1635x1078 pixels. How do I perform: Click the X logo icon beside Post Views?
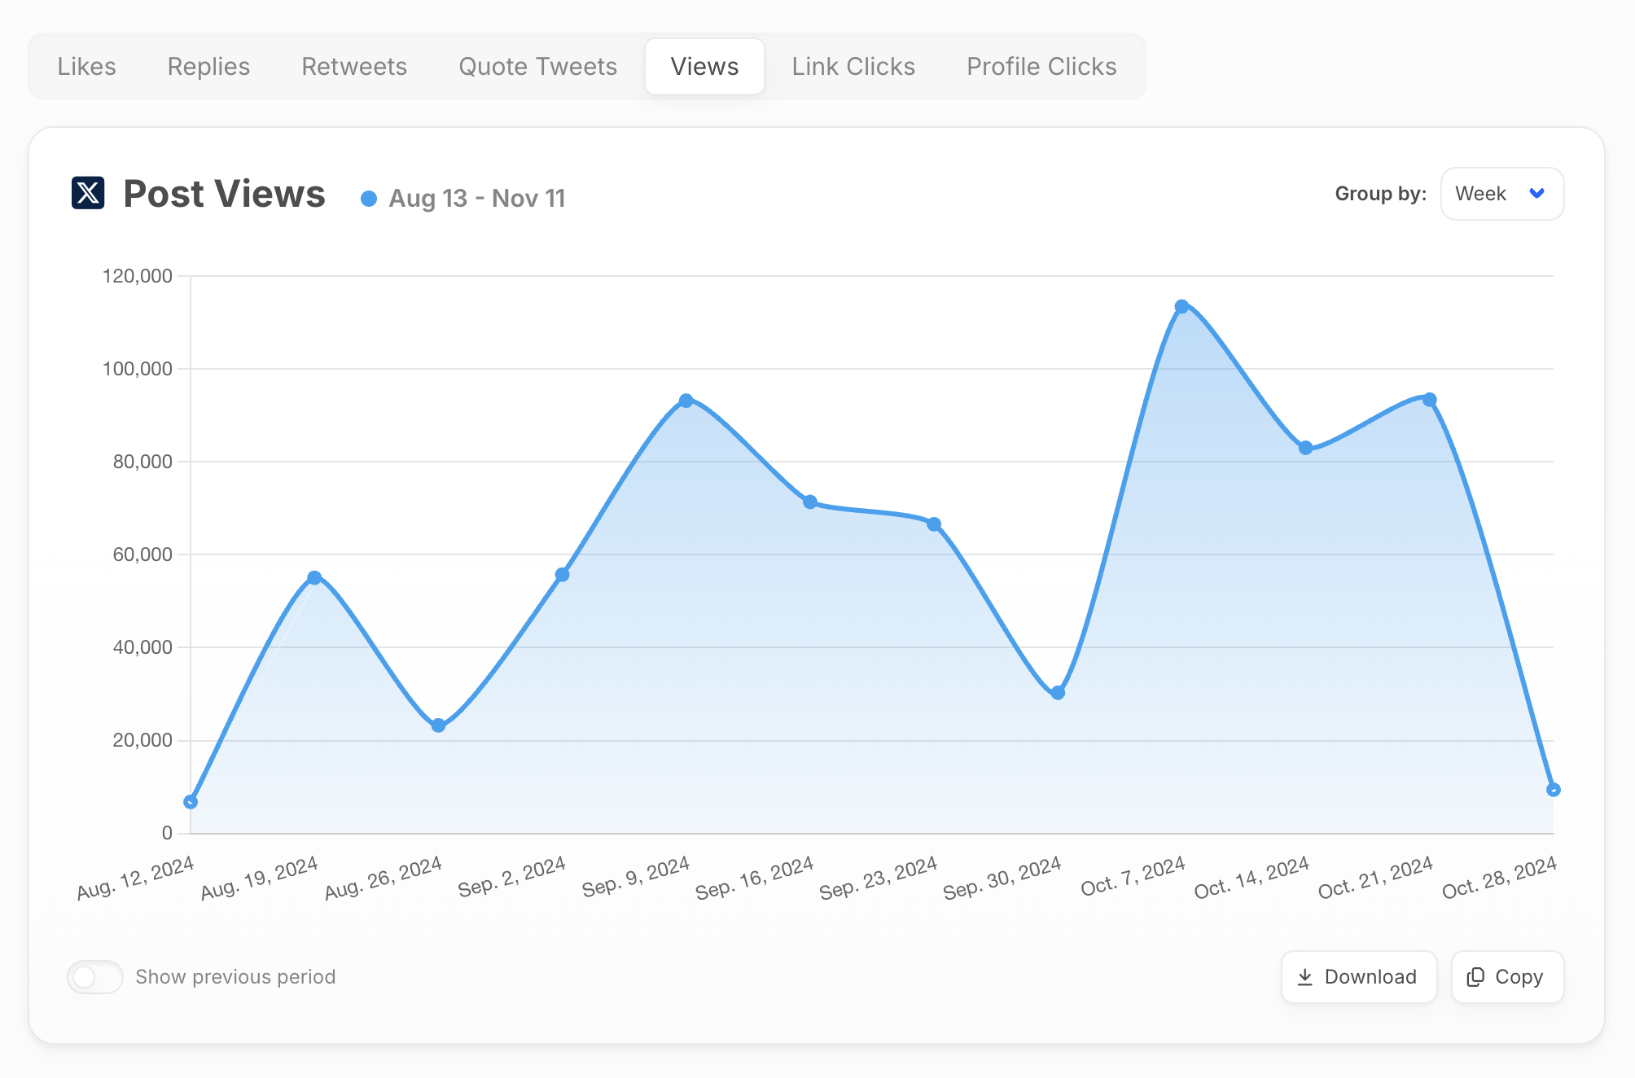pos(88,193)
